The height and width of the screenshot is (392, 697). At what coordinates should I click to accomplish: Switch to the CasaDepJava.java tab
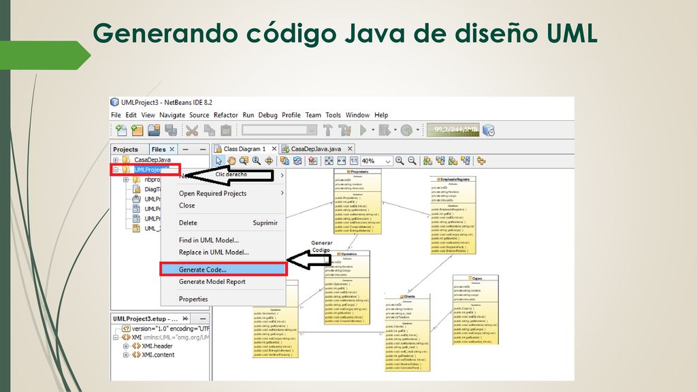(316, 149)
